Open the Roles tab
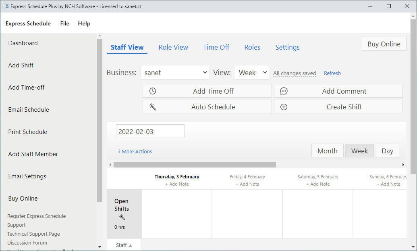The height and width of the screenshot is (251, 417). [x=252, y=48]
